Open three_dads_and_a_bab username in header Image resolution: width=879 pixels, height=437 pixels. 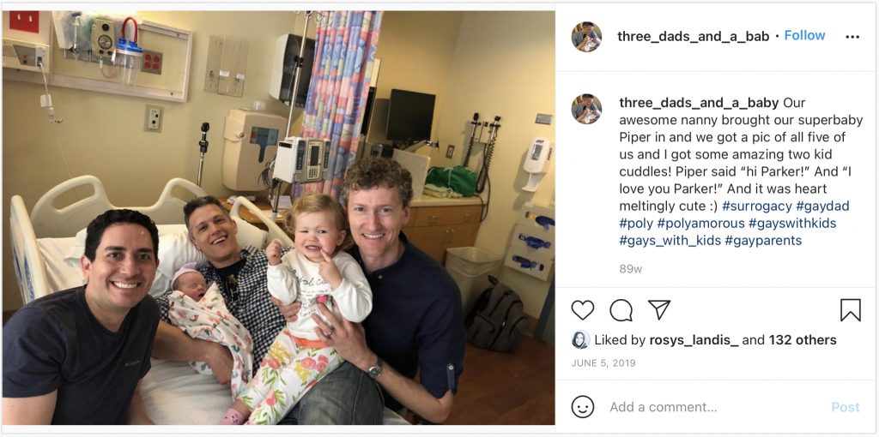[x=693, y=36]
